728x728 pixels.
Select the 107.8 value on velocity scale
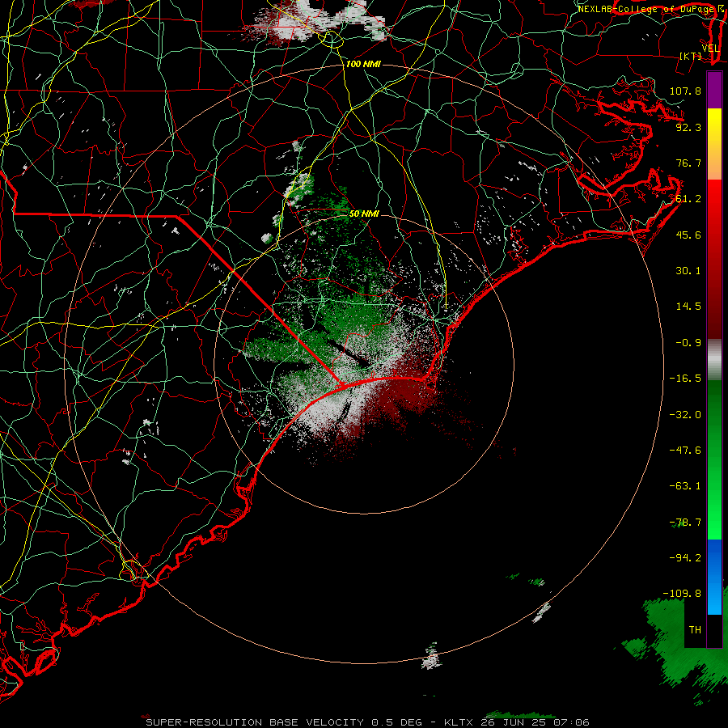[x=685, y=91]
